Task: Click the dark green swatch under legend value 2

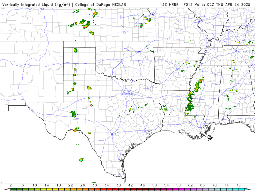Action: [14, 189]
